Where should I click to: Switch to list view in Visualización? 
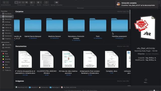[20, 2]
